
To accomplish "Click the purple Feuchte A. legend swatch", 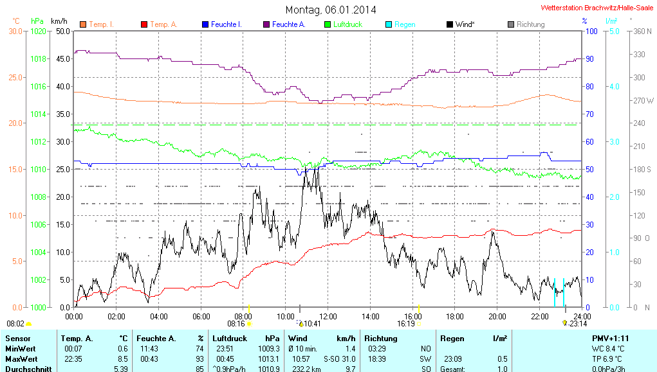I will click(x=266, y=24).
